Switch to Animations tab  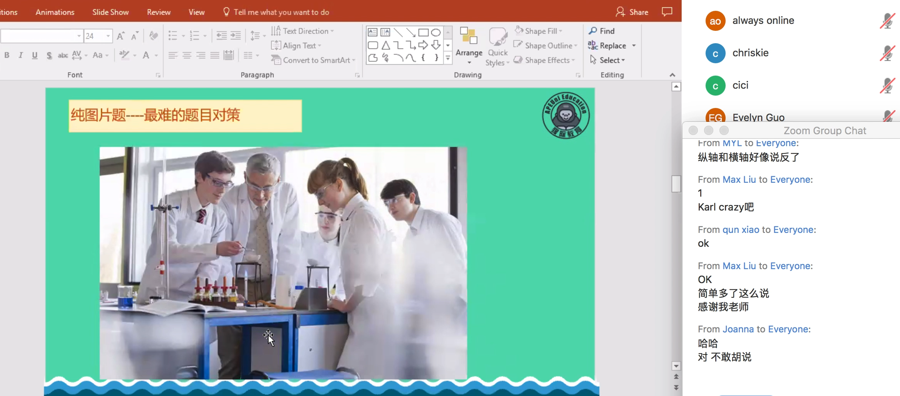[x=55, y=12]
